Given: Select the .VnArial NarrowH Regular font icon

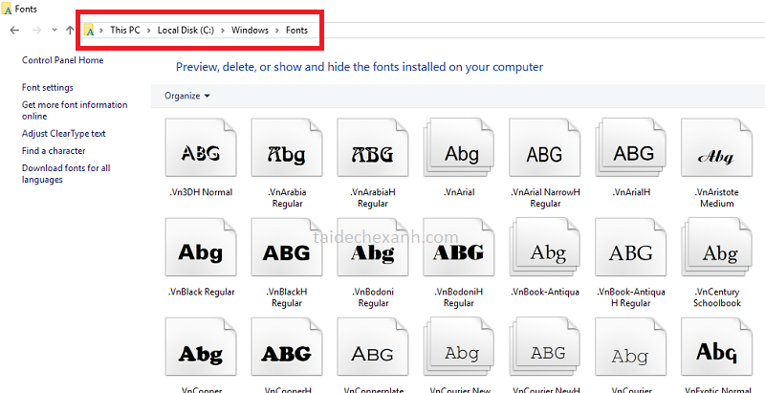Looking at the screenshot, I should pyautogui.click(x=544, y=148).
